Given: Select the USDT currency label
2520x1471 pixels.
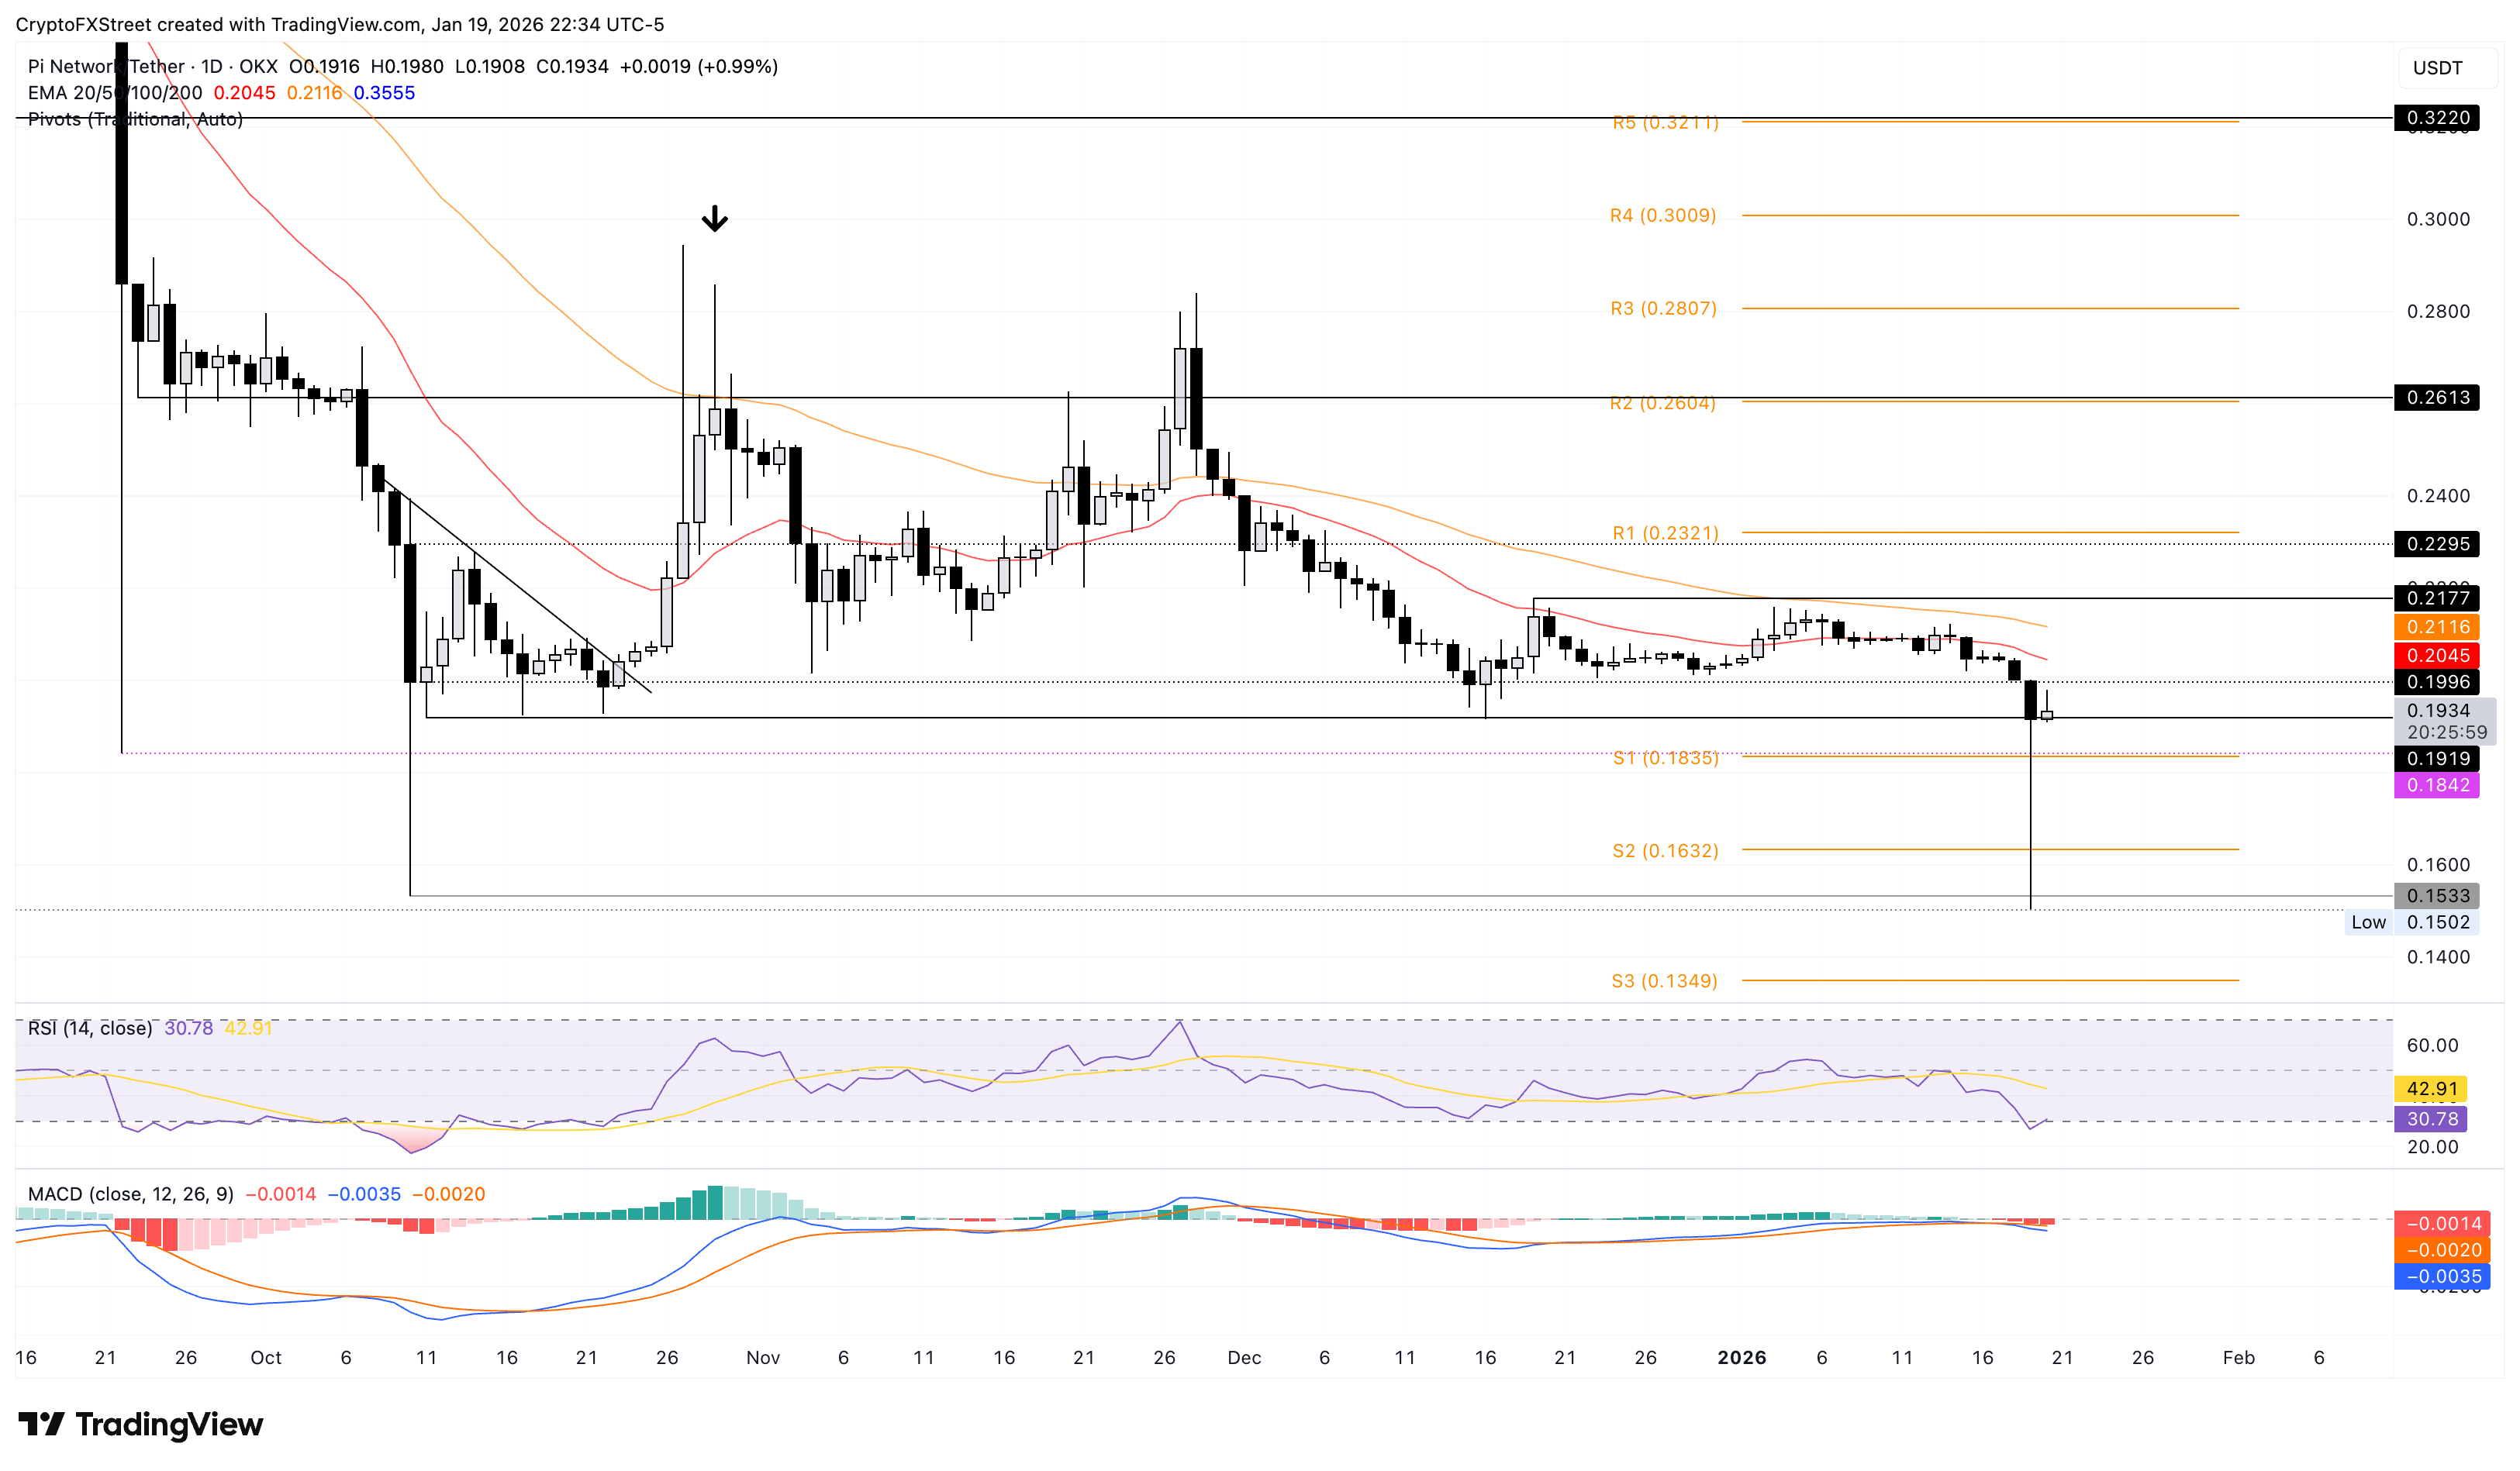Looking at the screenshot, I should click(2437, 68).
